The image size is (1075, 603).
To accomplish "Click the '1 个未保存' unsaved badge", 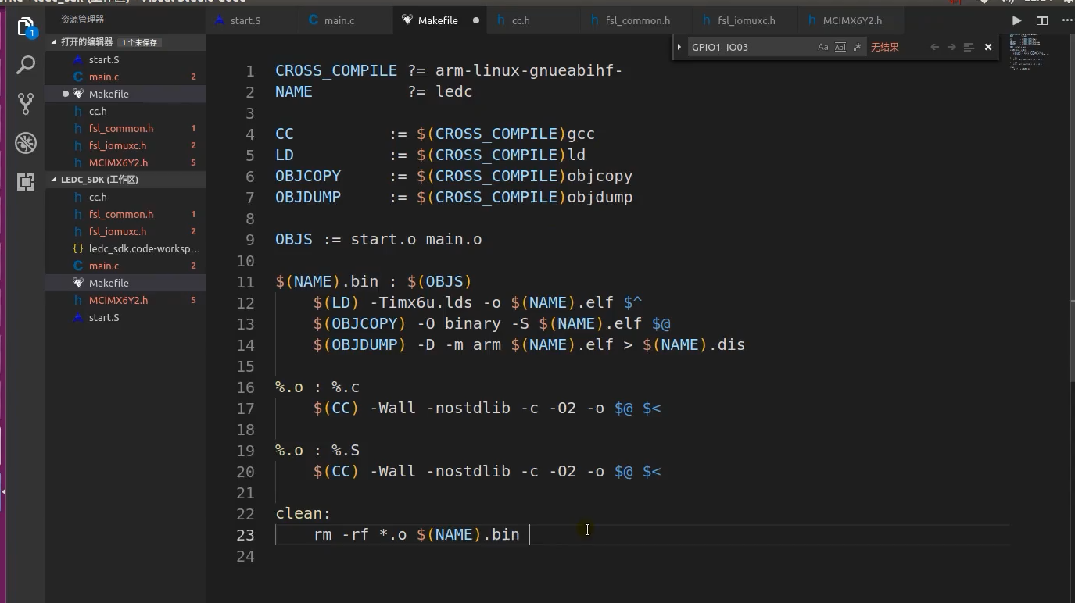I will tap(139, 42).
